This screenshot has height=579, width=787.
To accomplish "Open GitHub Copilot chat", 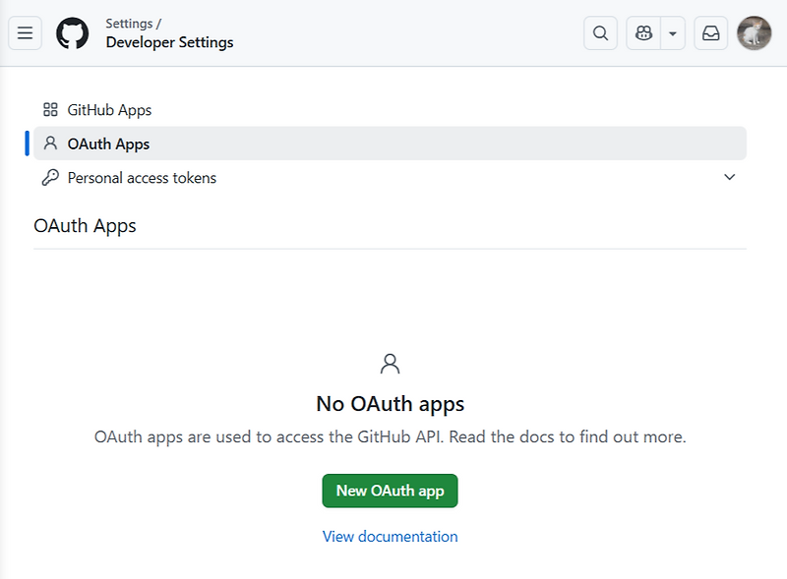I will 643,32.
